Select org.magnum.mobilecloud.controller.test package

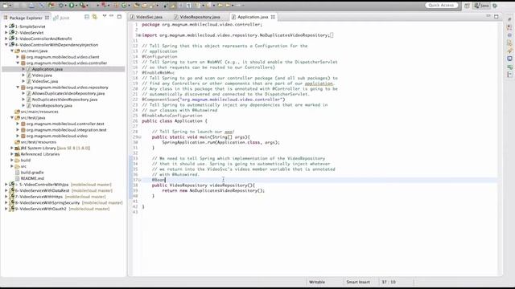pos(65,124)
